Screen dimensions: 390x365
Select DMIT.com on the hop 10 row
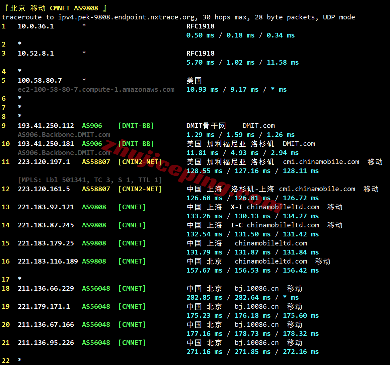coord(299,144)
